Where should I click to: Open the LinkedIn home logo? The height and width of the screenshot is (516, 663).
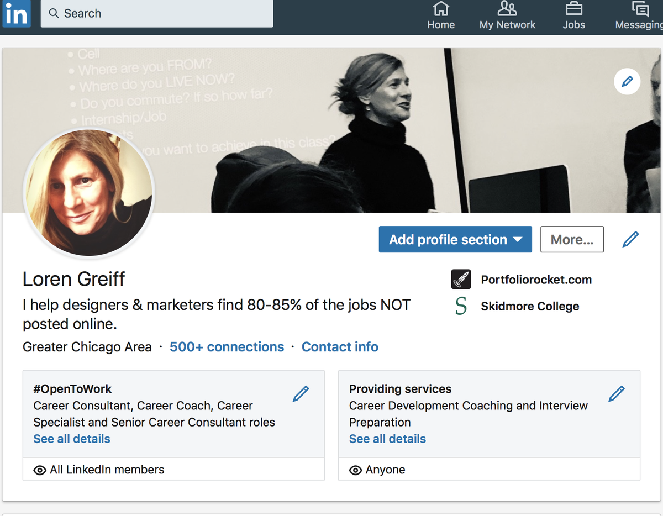16,14
